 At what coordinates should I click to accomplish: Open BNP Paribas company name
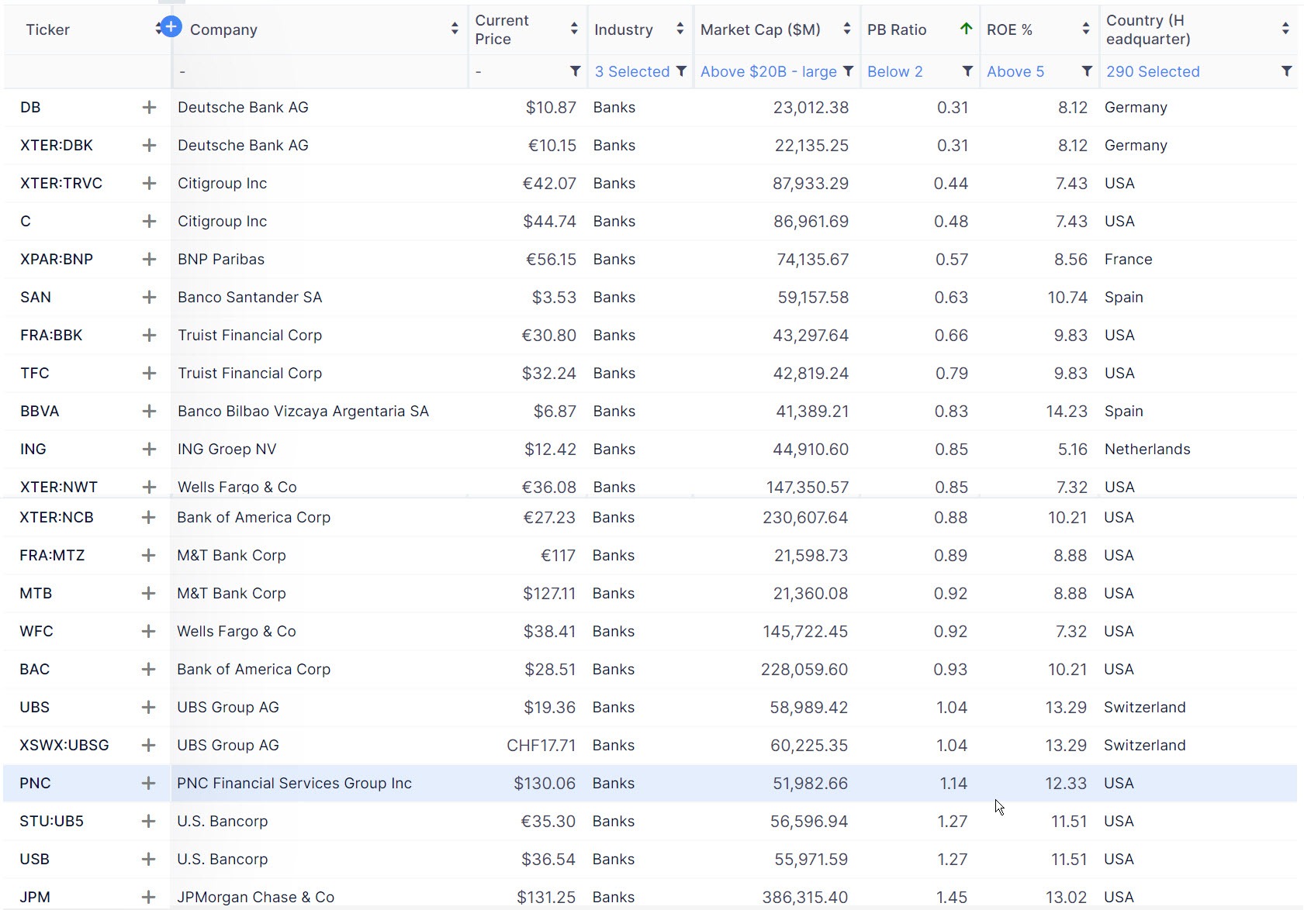(x=221, y=260)
